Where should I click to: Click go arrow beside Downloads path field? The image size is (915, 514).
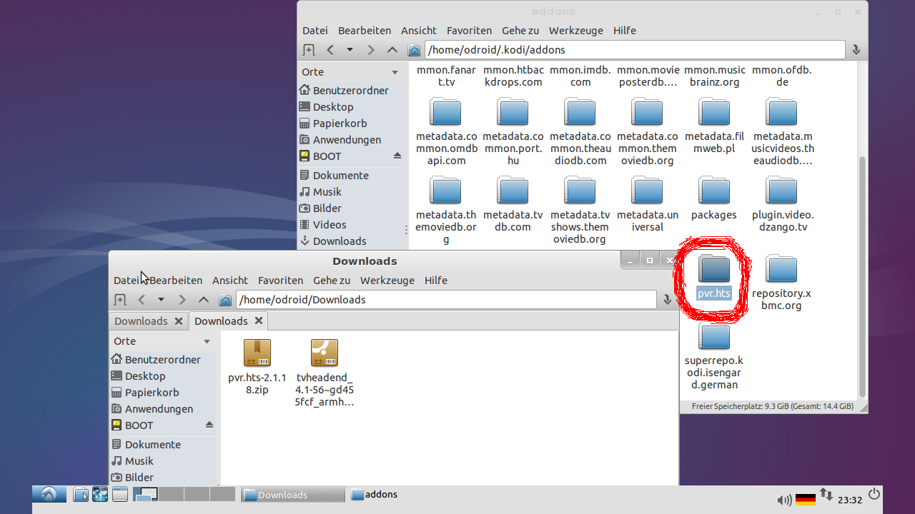[x=668, y=300]
